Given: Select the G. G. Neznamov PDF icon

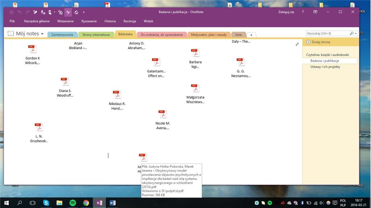Looking at the screenshot, I should click(241, 62).
